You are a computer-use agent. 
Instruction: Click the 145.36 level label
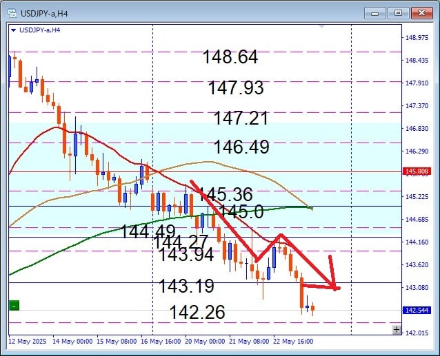[x=226, y=194]
